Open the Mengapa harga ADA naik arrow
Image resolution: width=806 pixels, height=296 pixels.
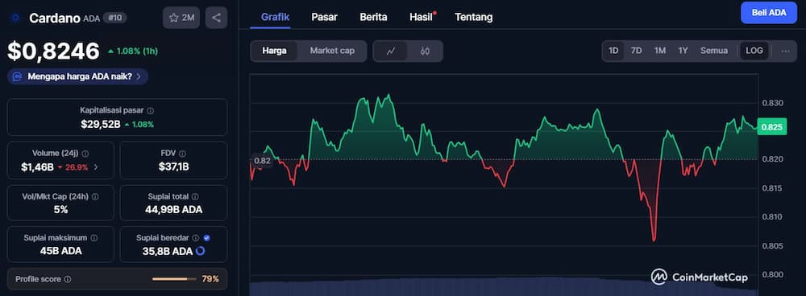(x=139, y=77)
